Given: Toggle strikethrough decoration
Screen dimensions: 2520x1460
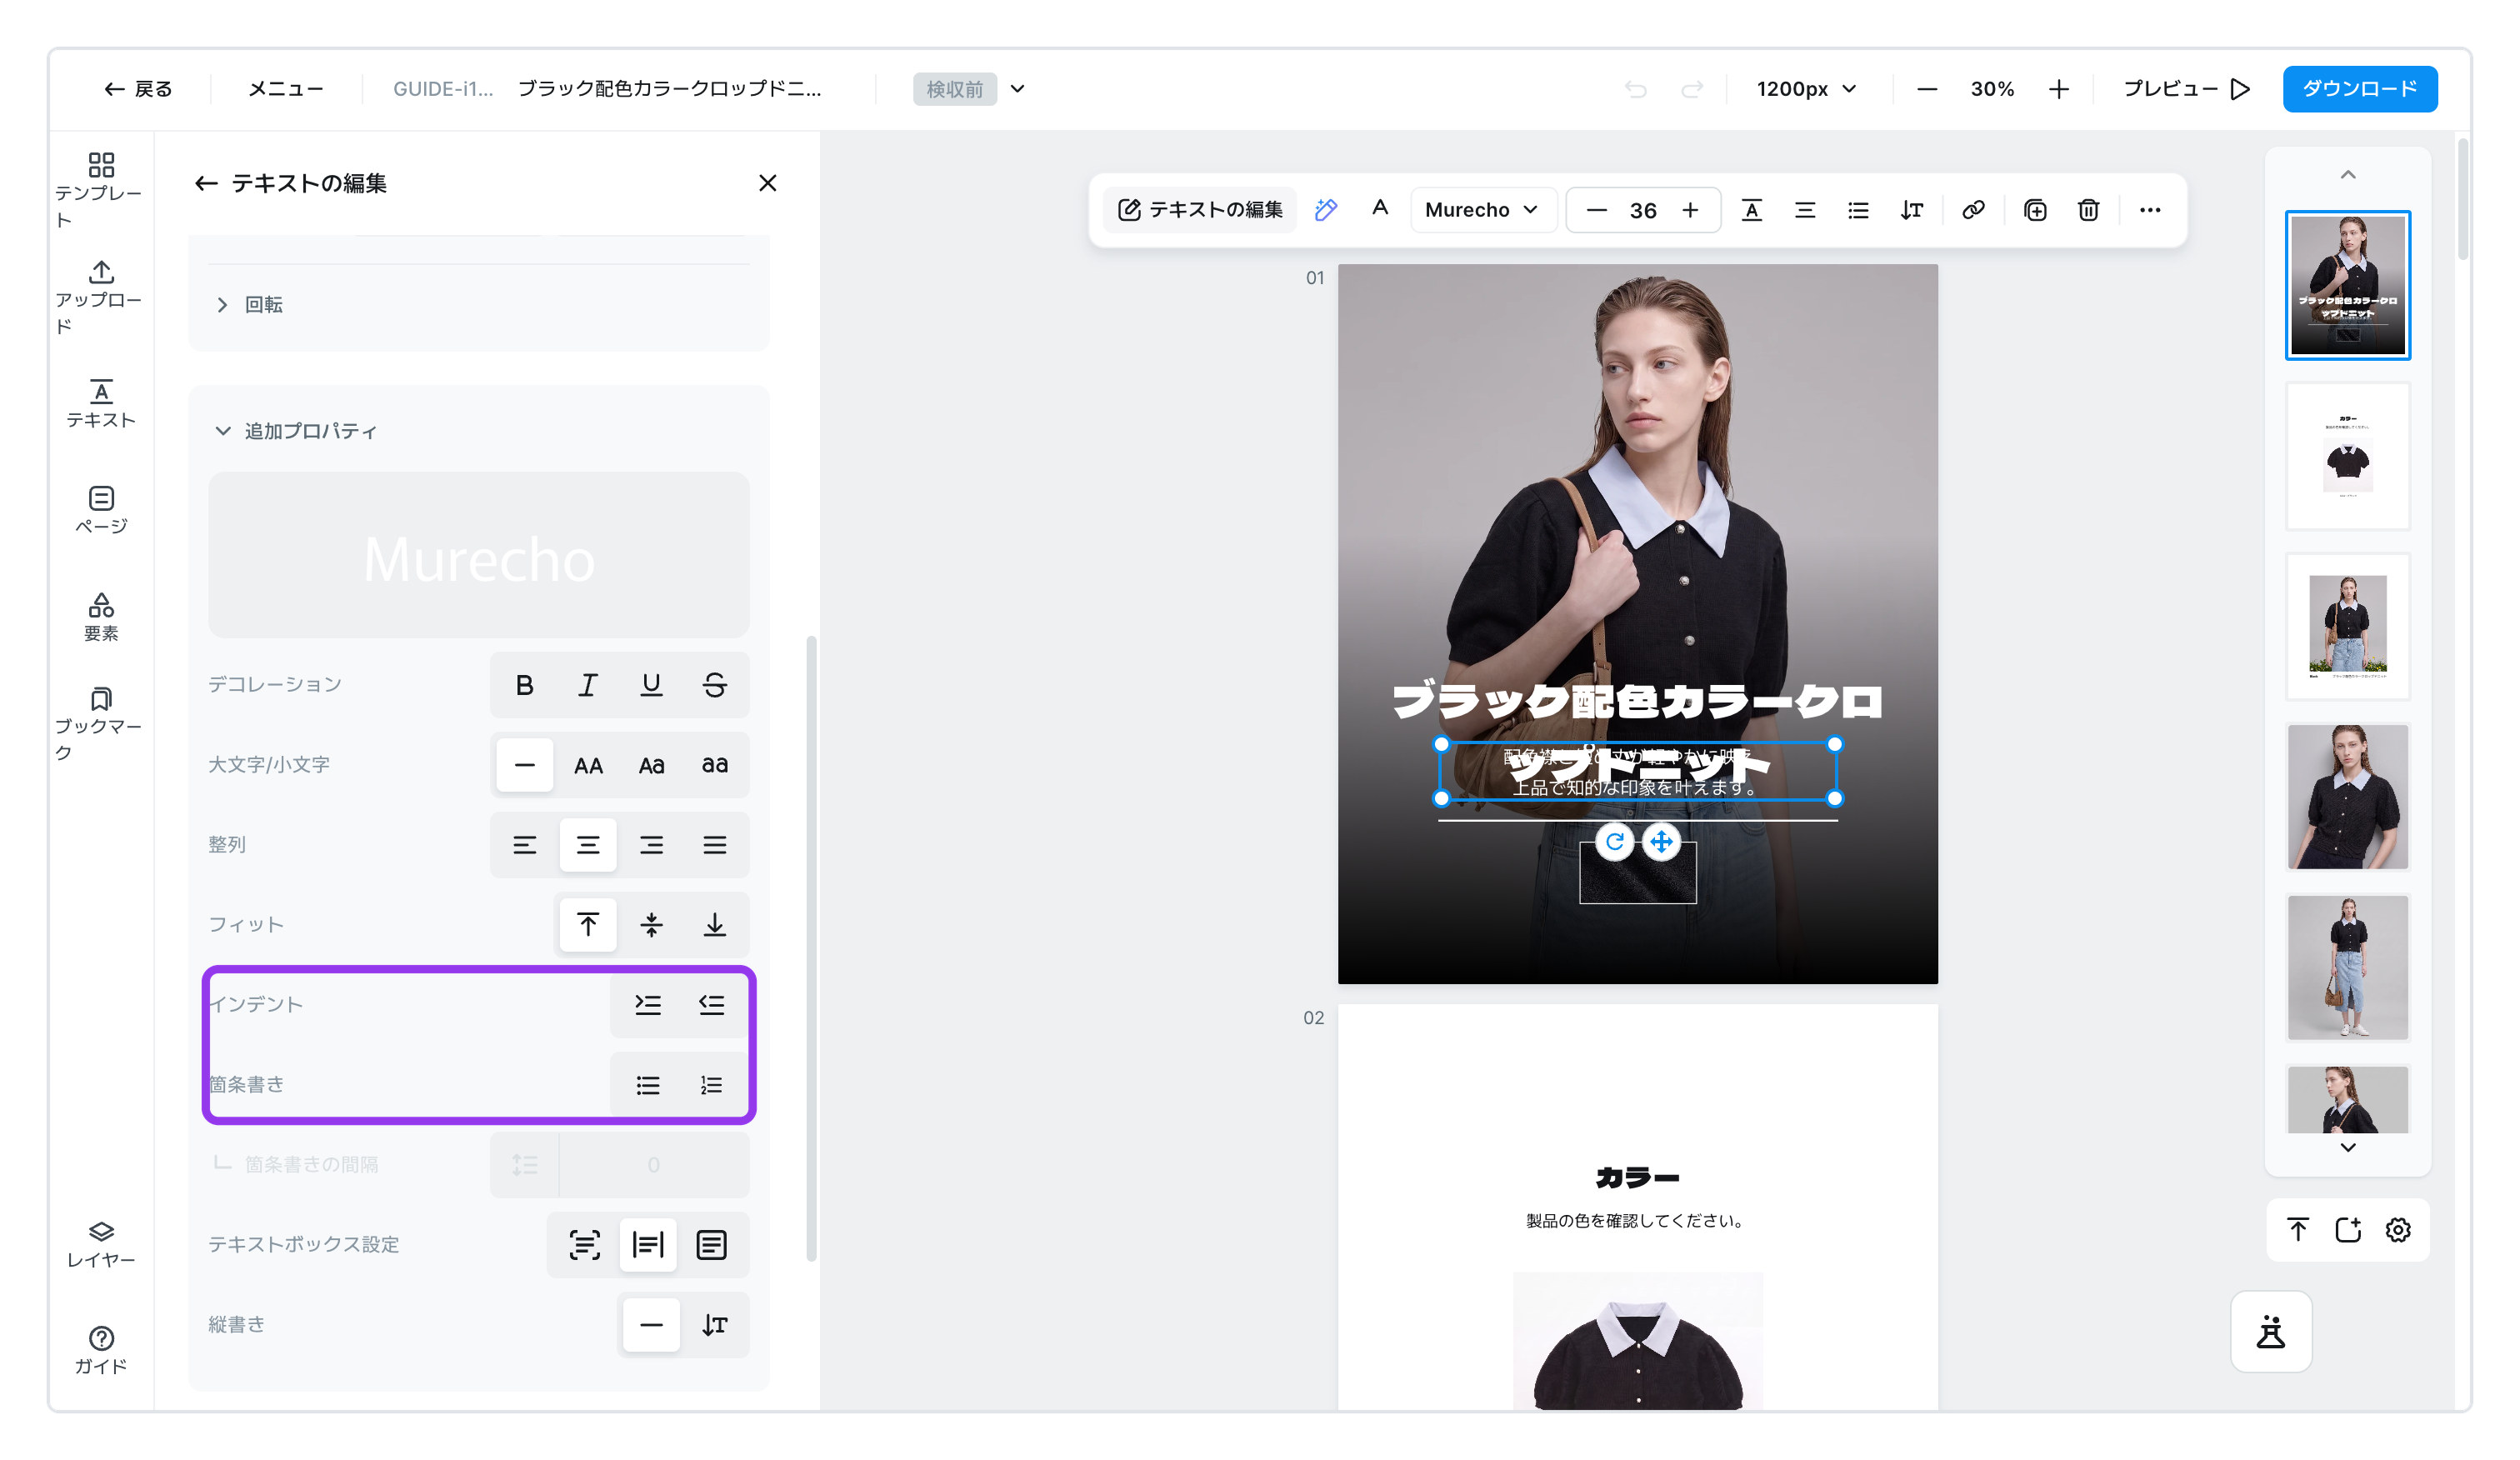Looking at the screenshot, I should click(714, 685).
